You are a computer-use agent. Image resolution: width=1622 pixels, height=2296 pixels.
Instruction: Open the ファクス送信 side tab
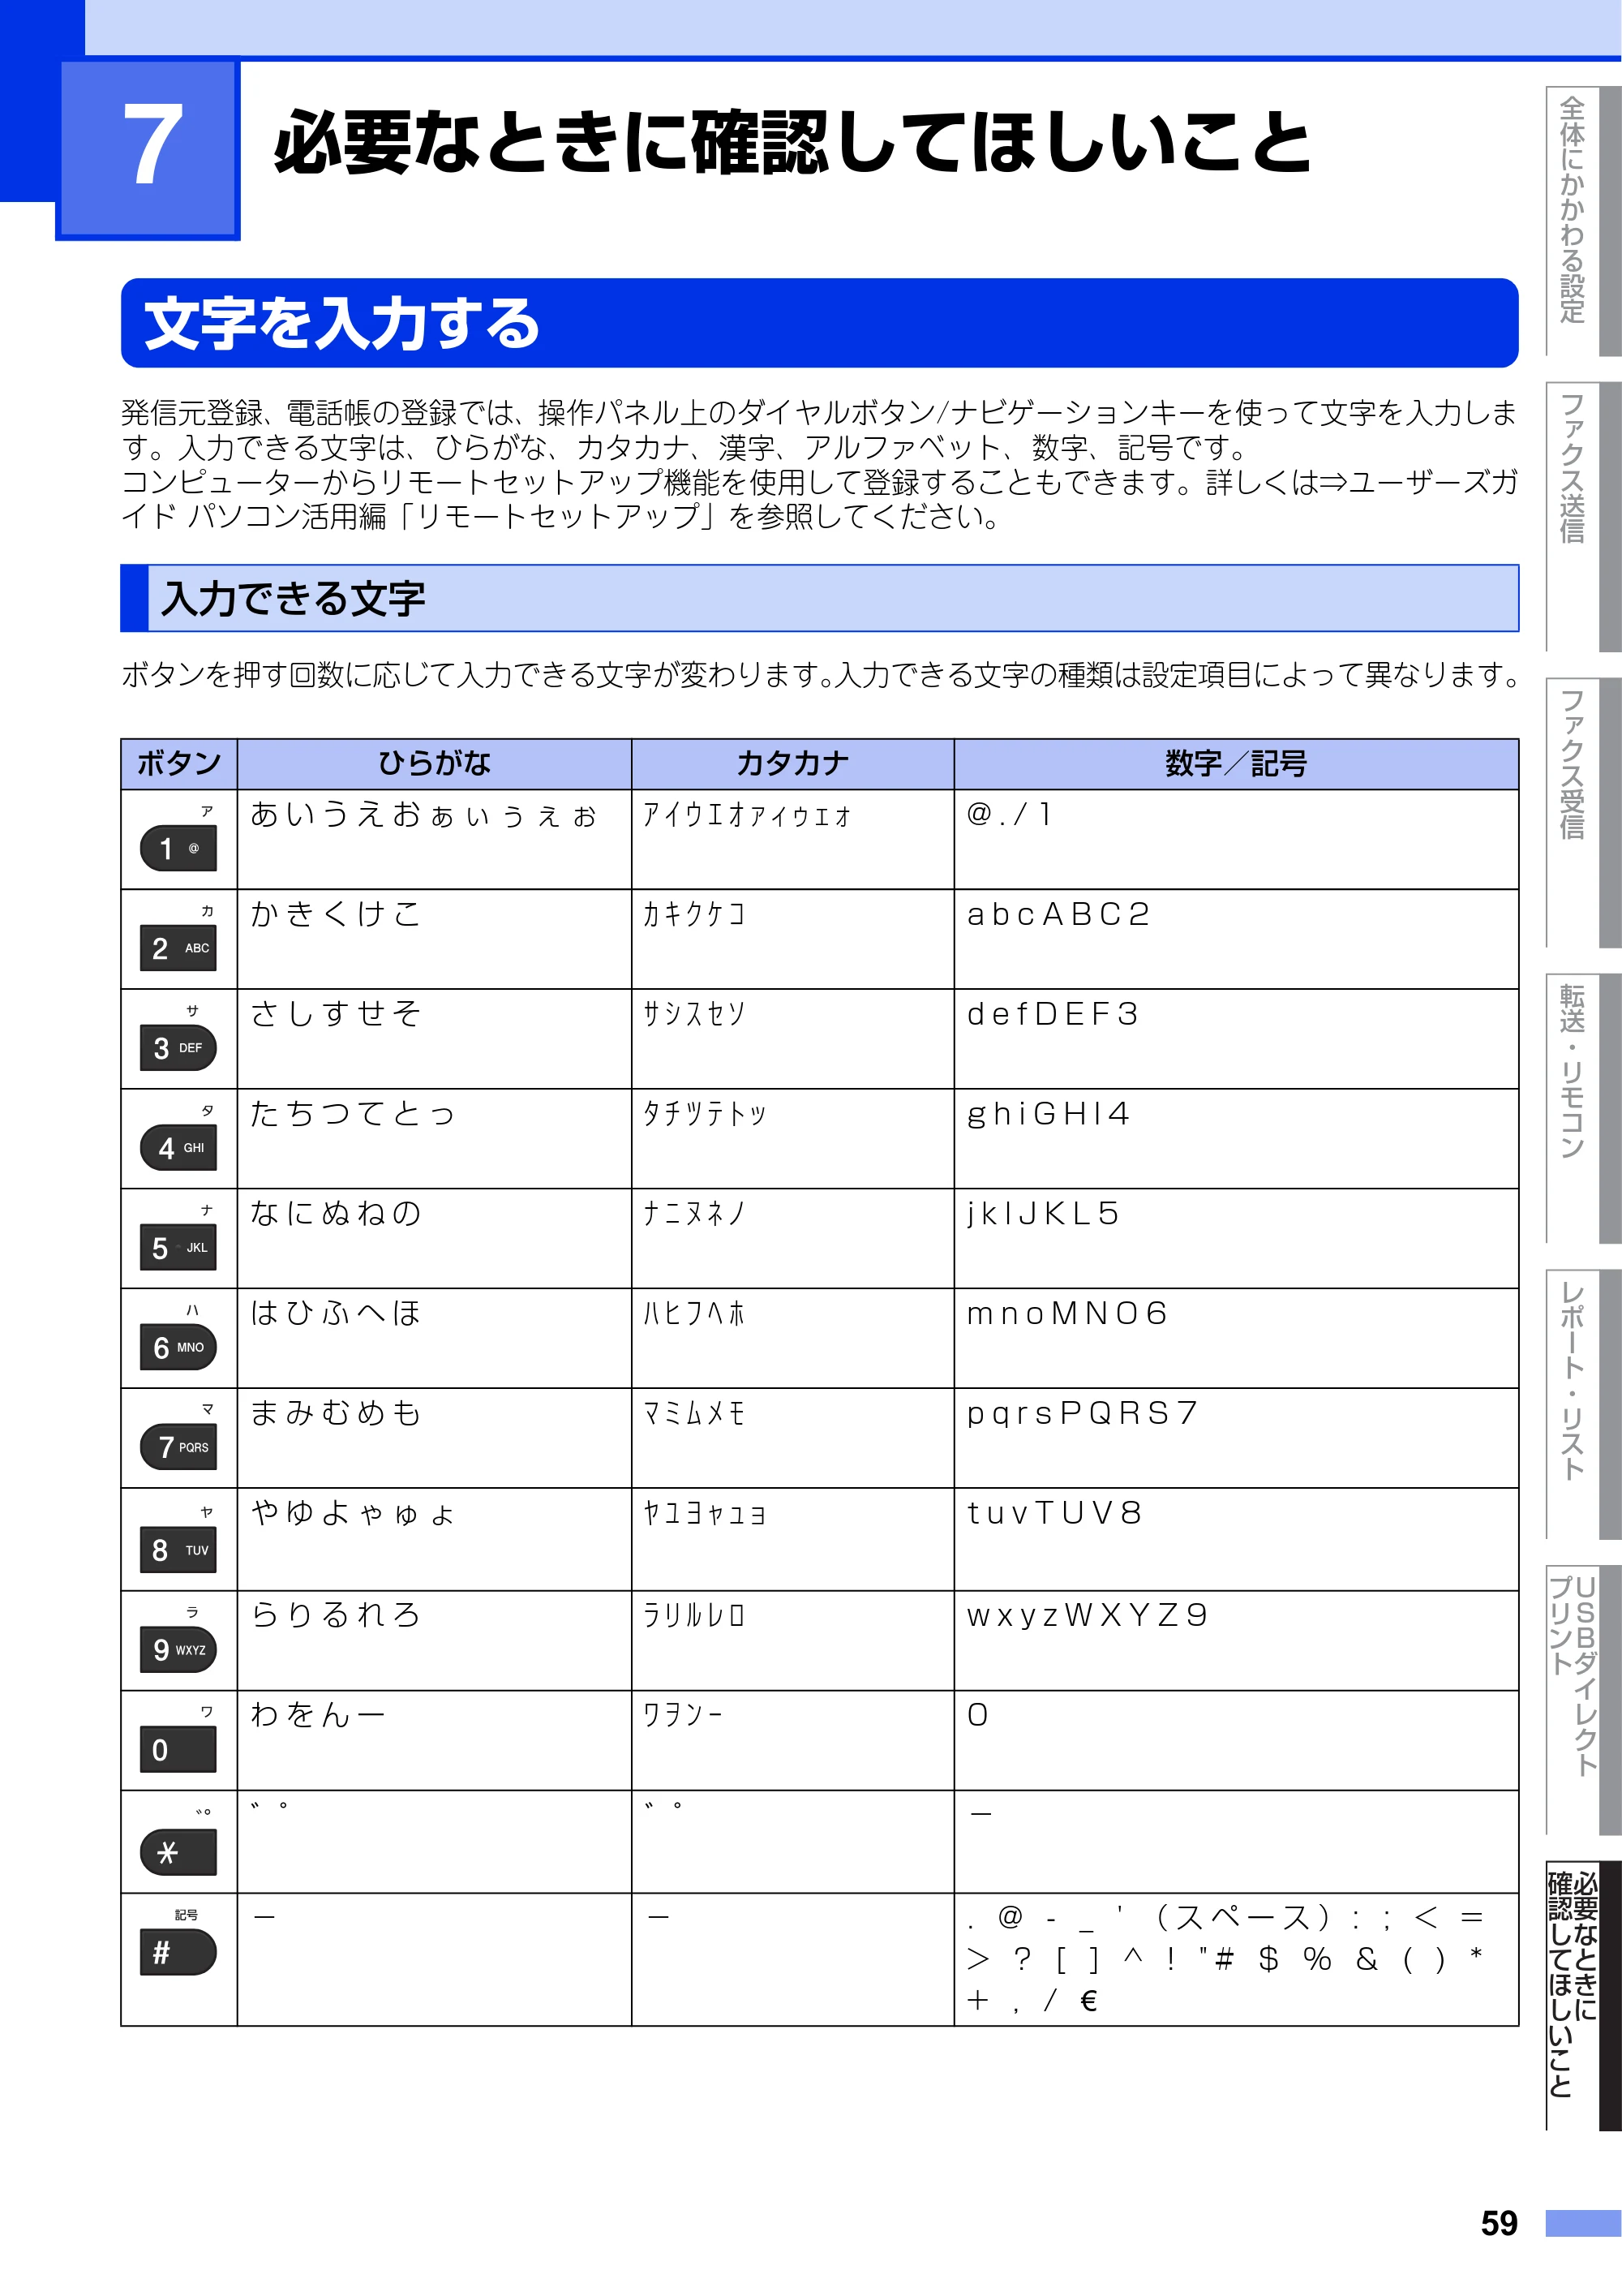tap(1583, 517)
